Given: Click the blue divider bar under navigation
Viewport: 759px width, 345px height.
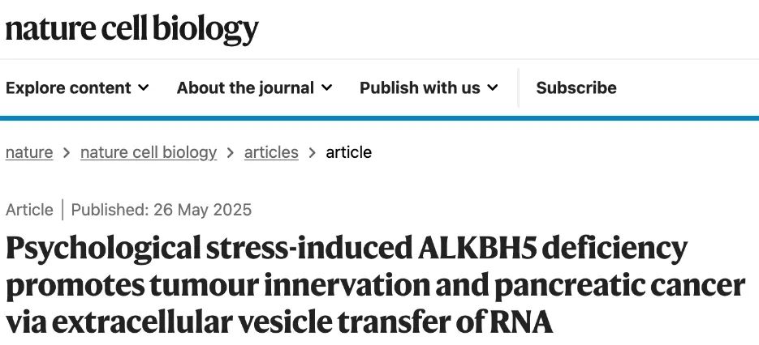Looking at the screenshot, I should [380, 118].
